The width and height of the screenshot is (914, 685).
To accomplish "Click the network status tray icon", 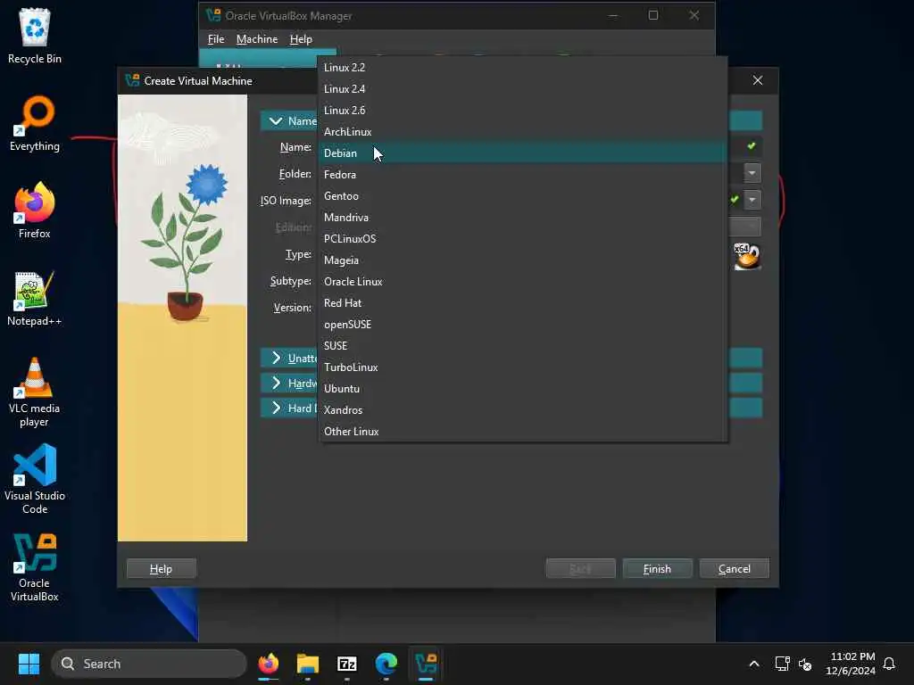I will [x=782, y=664].
